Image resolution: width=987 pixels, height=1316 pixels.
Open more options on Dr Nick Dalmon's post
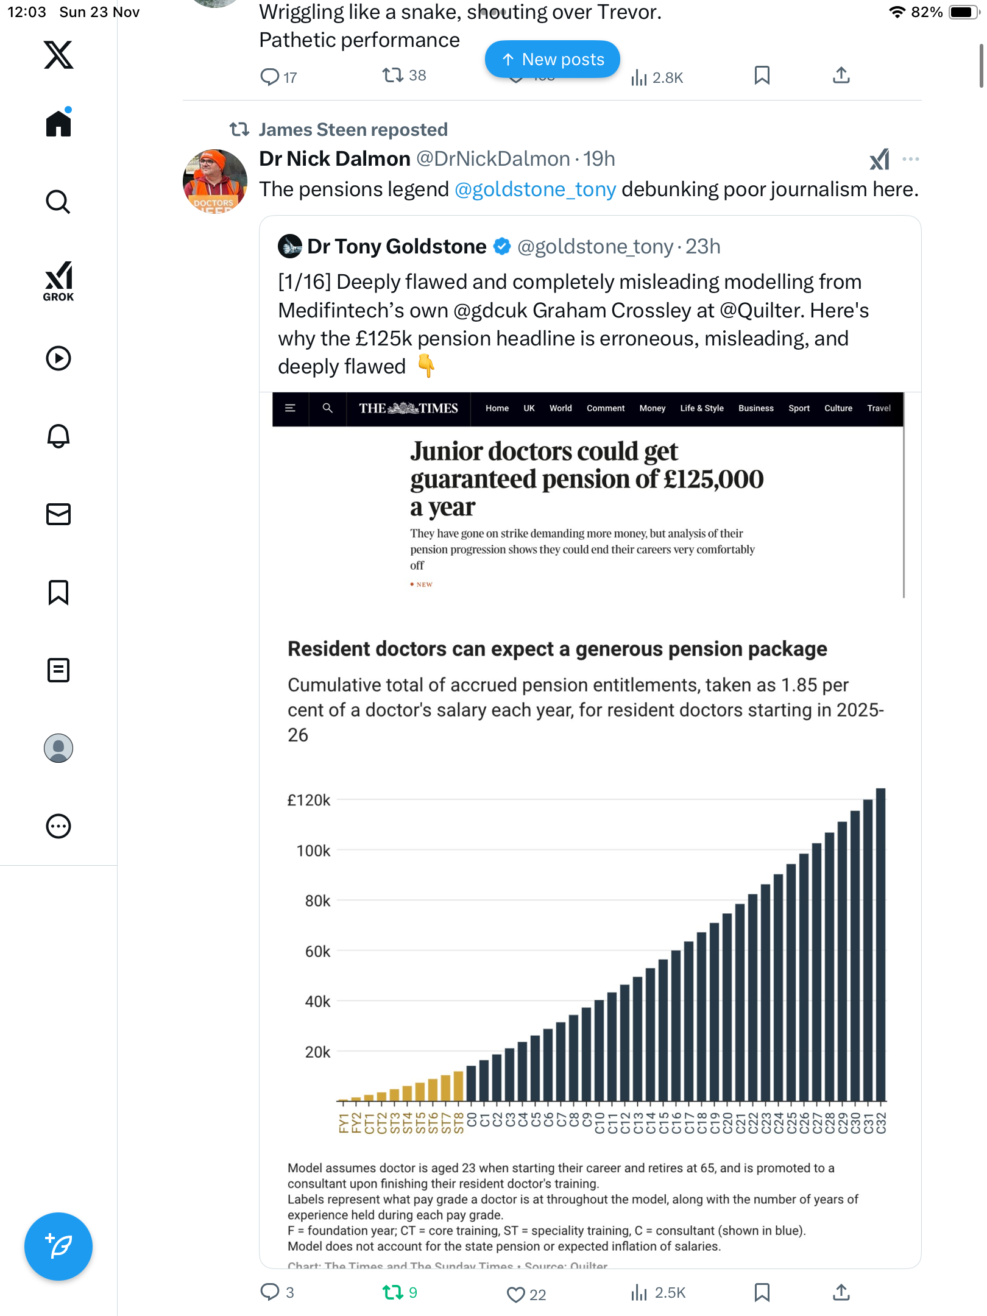pos(911,159)
